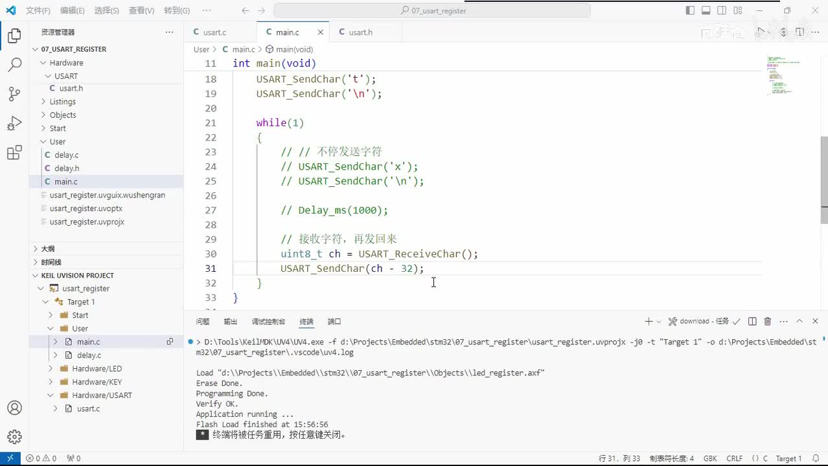The width and height of the screenshot is (828, 466).
Task: Open the 编辑(E) menu
Action: pos(73,10)
